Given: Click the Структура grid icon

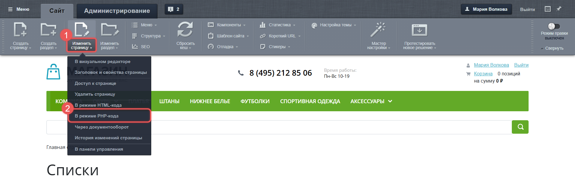Looking at the screenshot, I should pos(135,36).
